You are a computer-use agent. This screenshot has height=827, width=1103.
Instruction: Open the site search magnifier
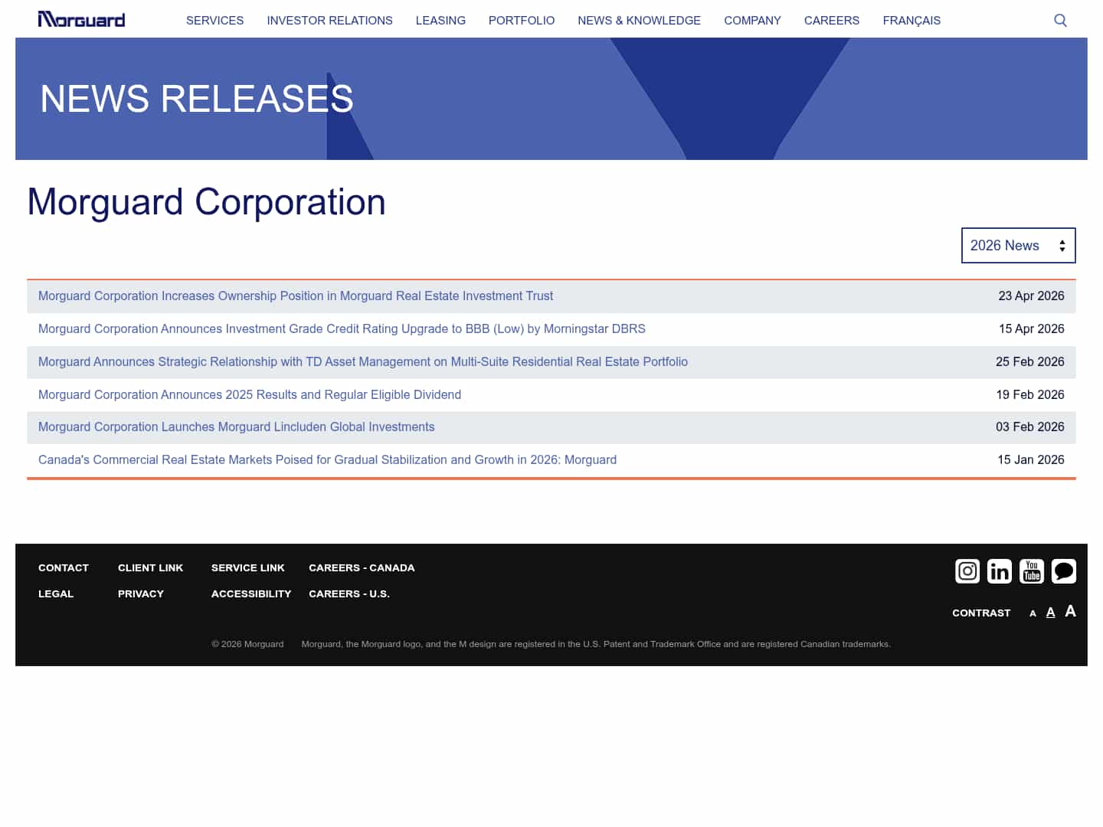tap(1060, 20)
